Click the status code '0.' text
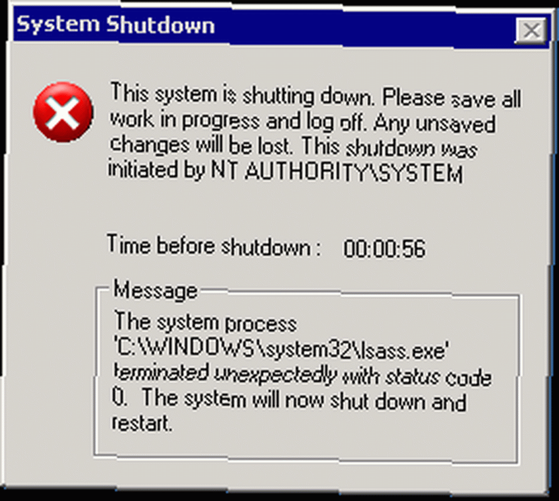The height and width of the screenshot is (501, 559). coord(120,397)
